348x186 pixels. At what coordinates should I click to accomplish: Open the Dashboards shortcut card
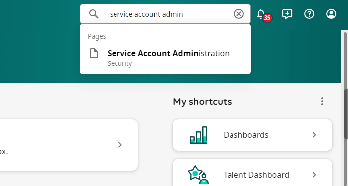[252, 135]
